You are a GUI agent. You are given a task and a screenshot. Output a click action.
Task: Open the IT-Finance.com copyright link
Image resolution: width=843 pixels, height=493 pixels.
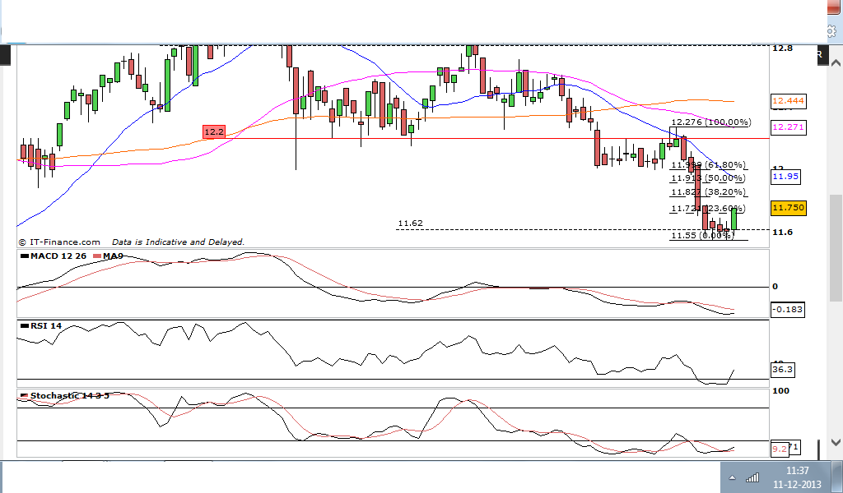coord(59,242)
